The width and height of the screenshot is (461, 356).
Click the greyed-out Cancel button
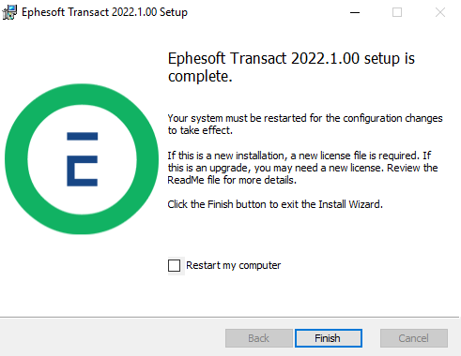point(414,338)
